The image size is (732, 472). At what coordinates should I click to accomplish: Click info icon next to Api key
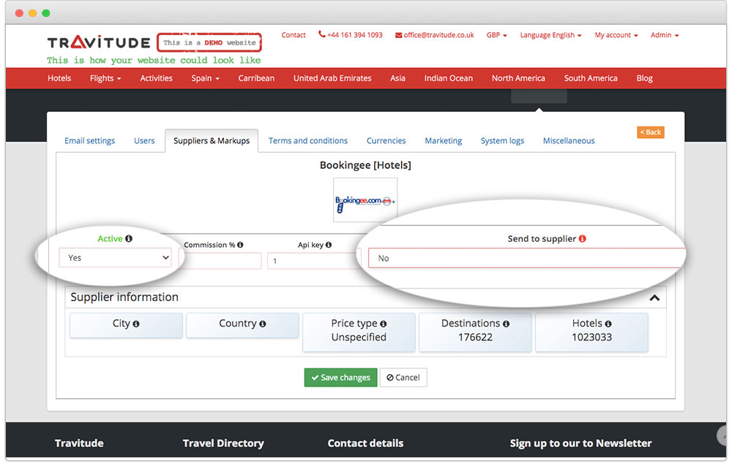click(x=329, y=245)
